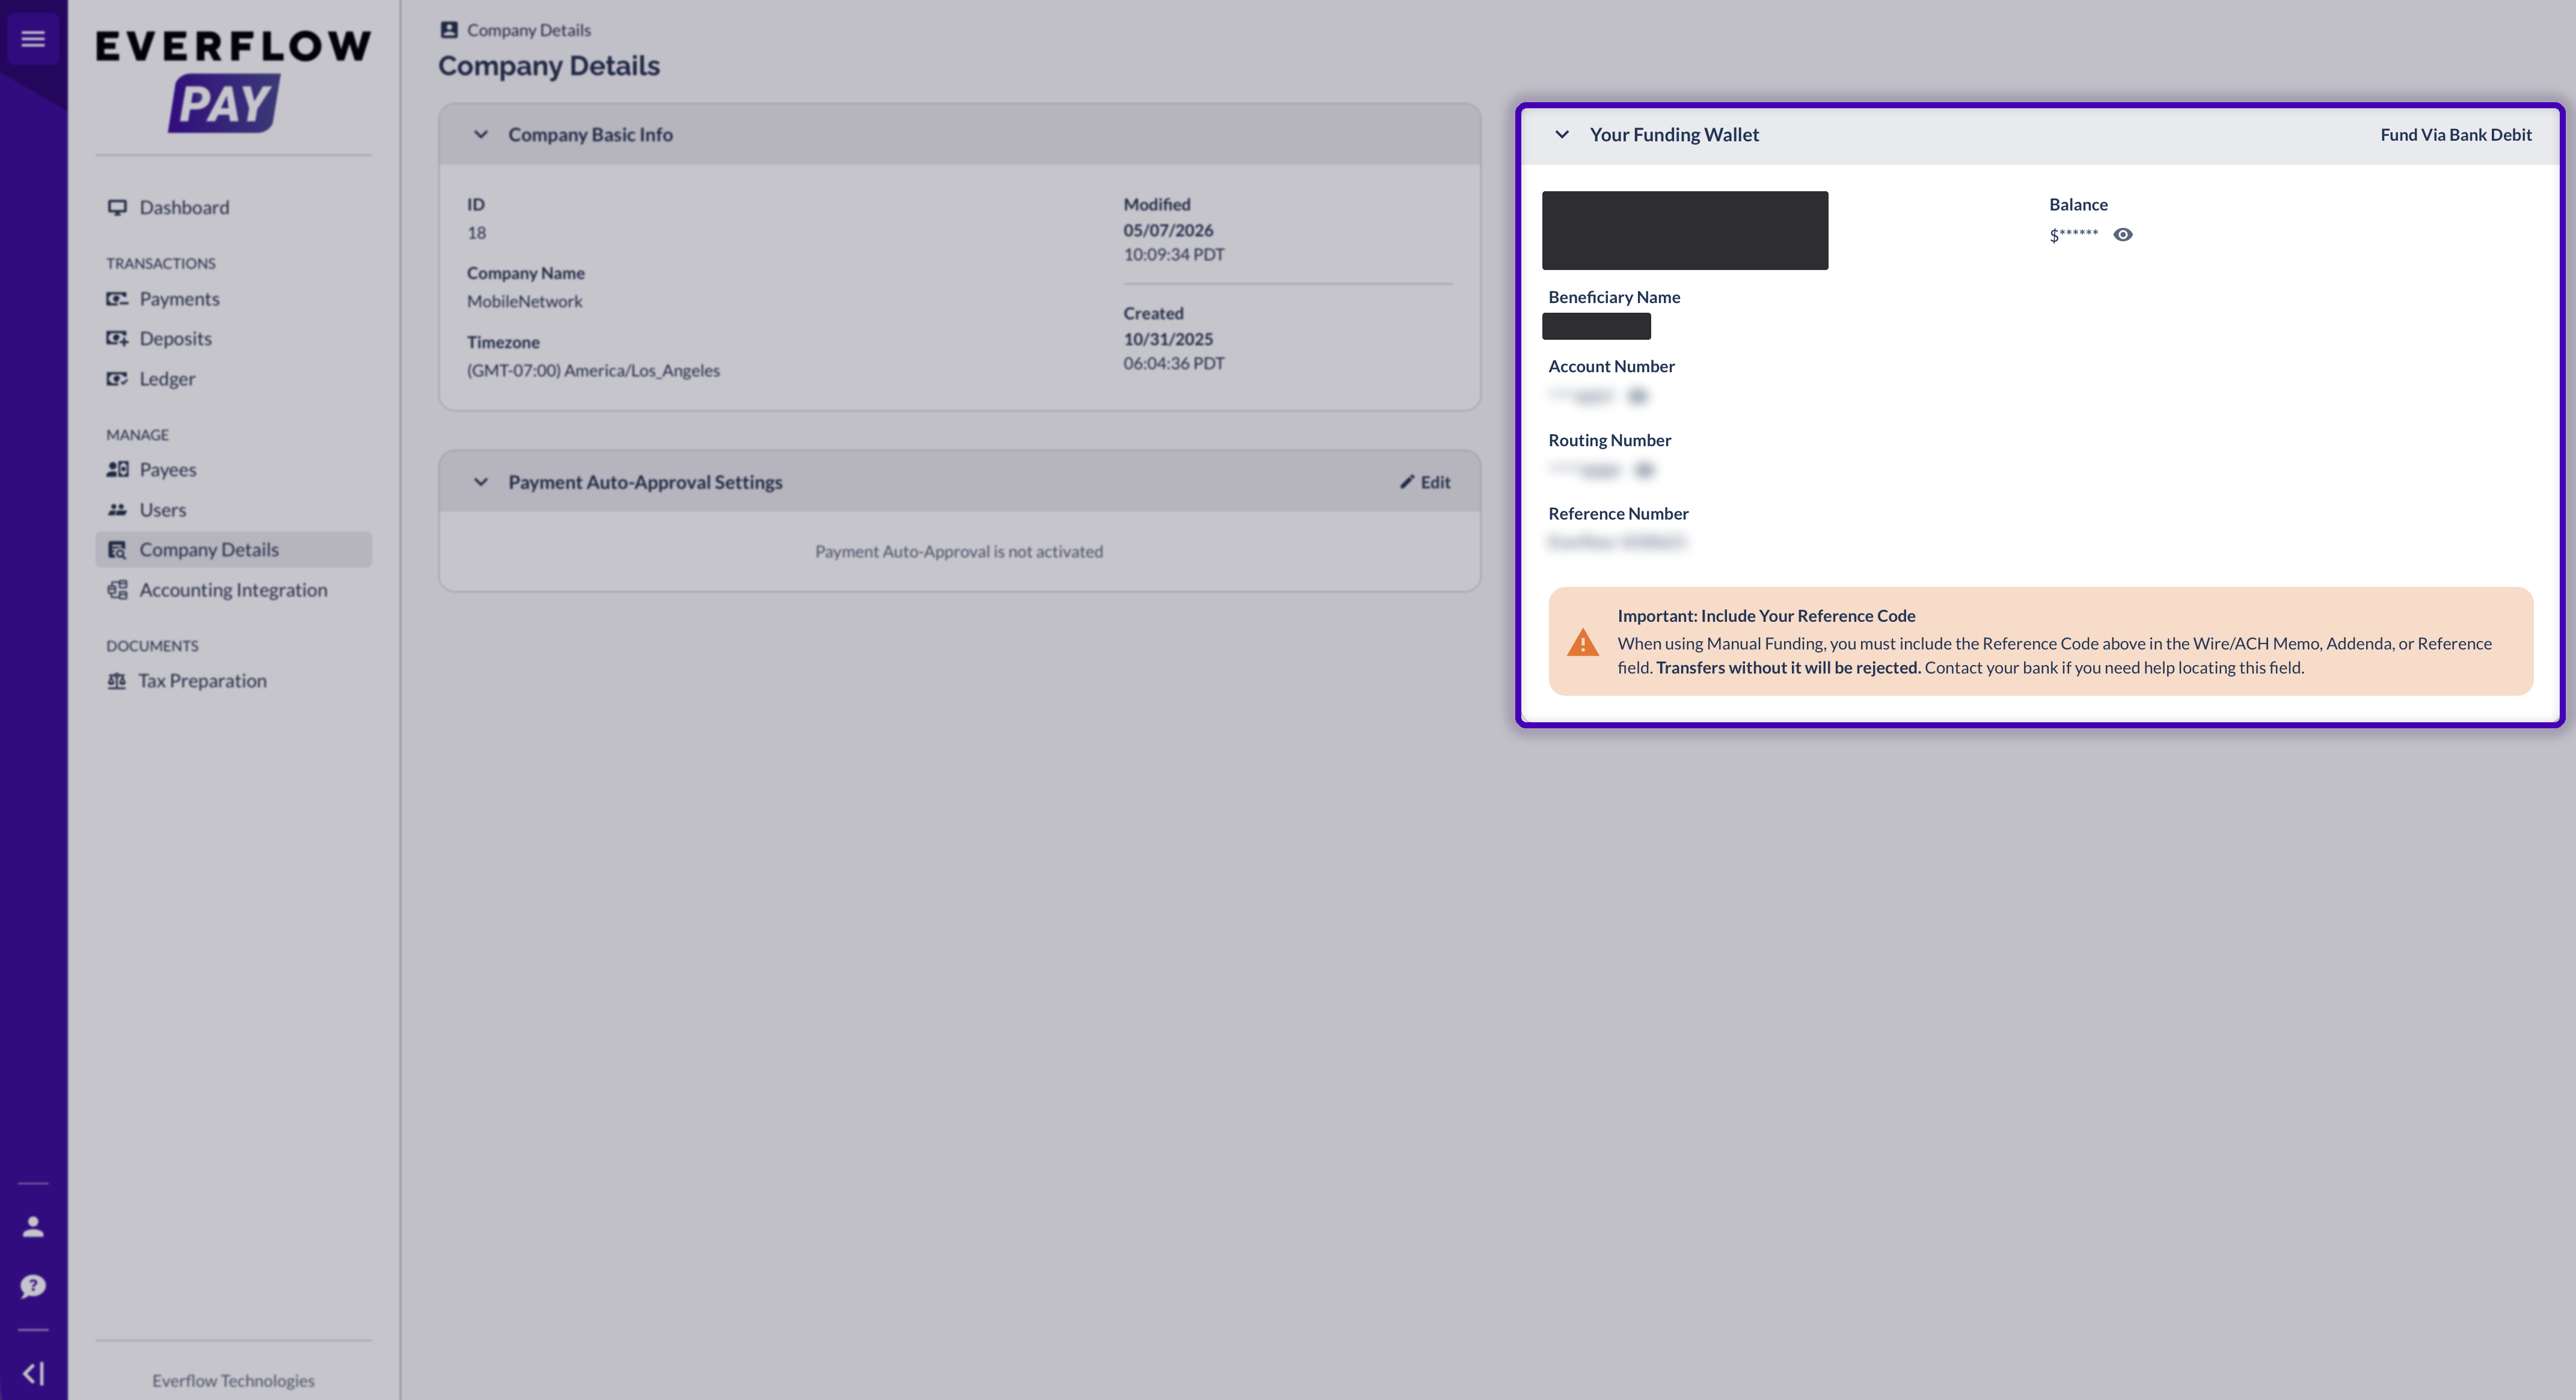Image resolution: width=2576 pixels, height=1400 pixels.
Task: Click the Modified time 10:09:34 PDT
Action: [x=1174, y=254]
